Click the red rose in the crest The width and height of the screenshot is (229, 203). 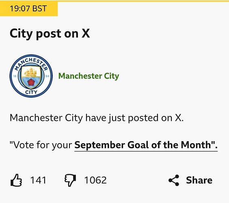point(31,82)
